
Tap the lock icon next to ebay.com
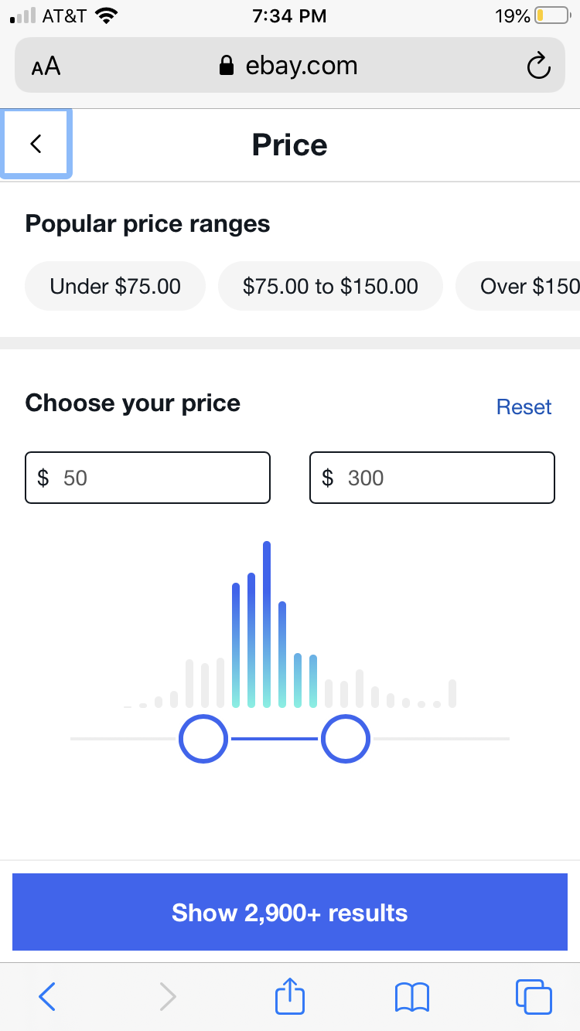(x=227, y=66)
